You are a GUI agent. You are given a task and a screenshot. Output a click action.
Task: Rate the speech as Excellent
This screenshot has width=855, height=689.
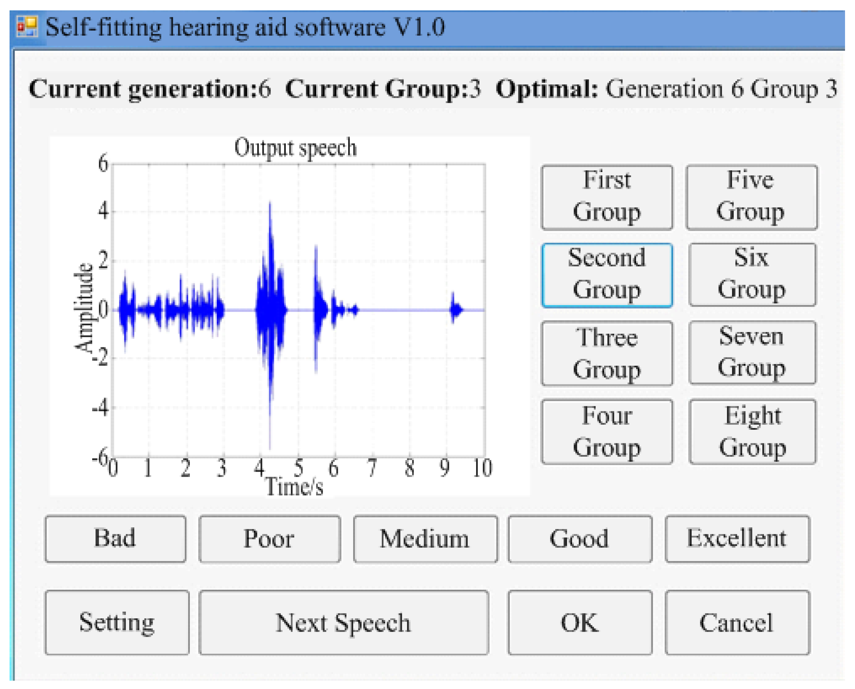coord(737,539)
